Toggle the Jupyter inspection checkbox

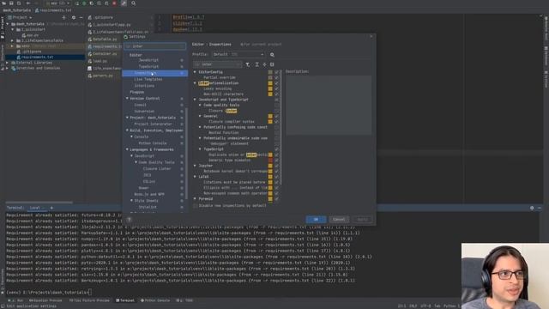coord(276,166)
